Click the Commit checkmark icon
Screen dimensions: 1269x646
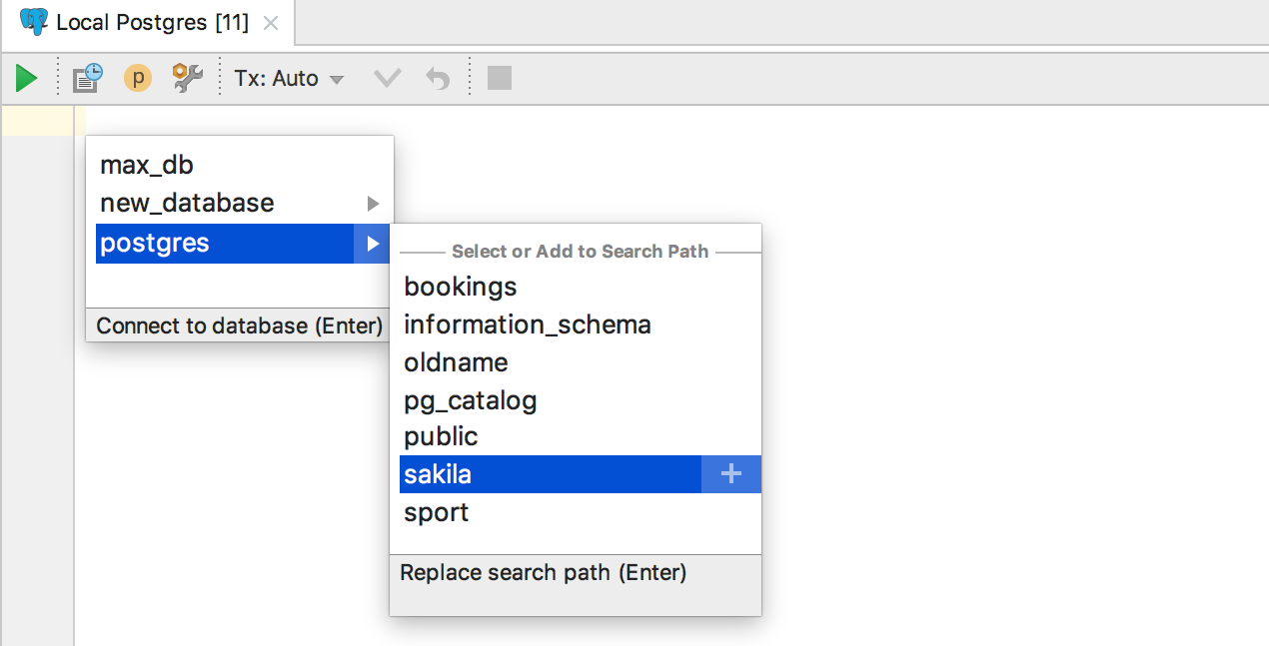click(387, 78)
